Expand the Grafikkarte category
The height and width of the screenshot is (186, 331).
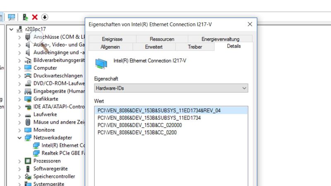(x=19, y=99)
